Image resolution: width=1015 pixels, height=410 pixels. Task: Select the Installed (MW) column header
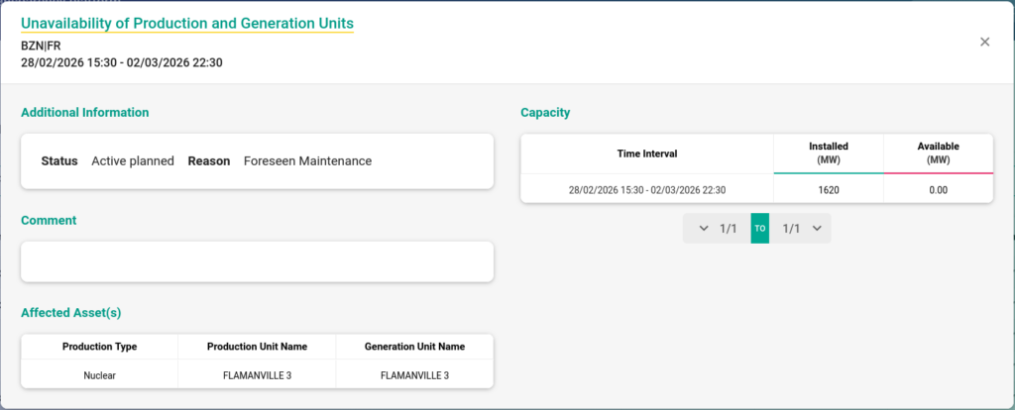coord(829,153)
